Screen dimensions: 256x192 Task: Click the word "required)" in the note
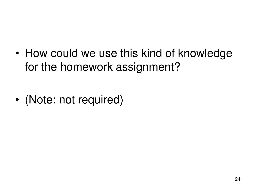(x=100, y=100)
